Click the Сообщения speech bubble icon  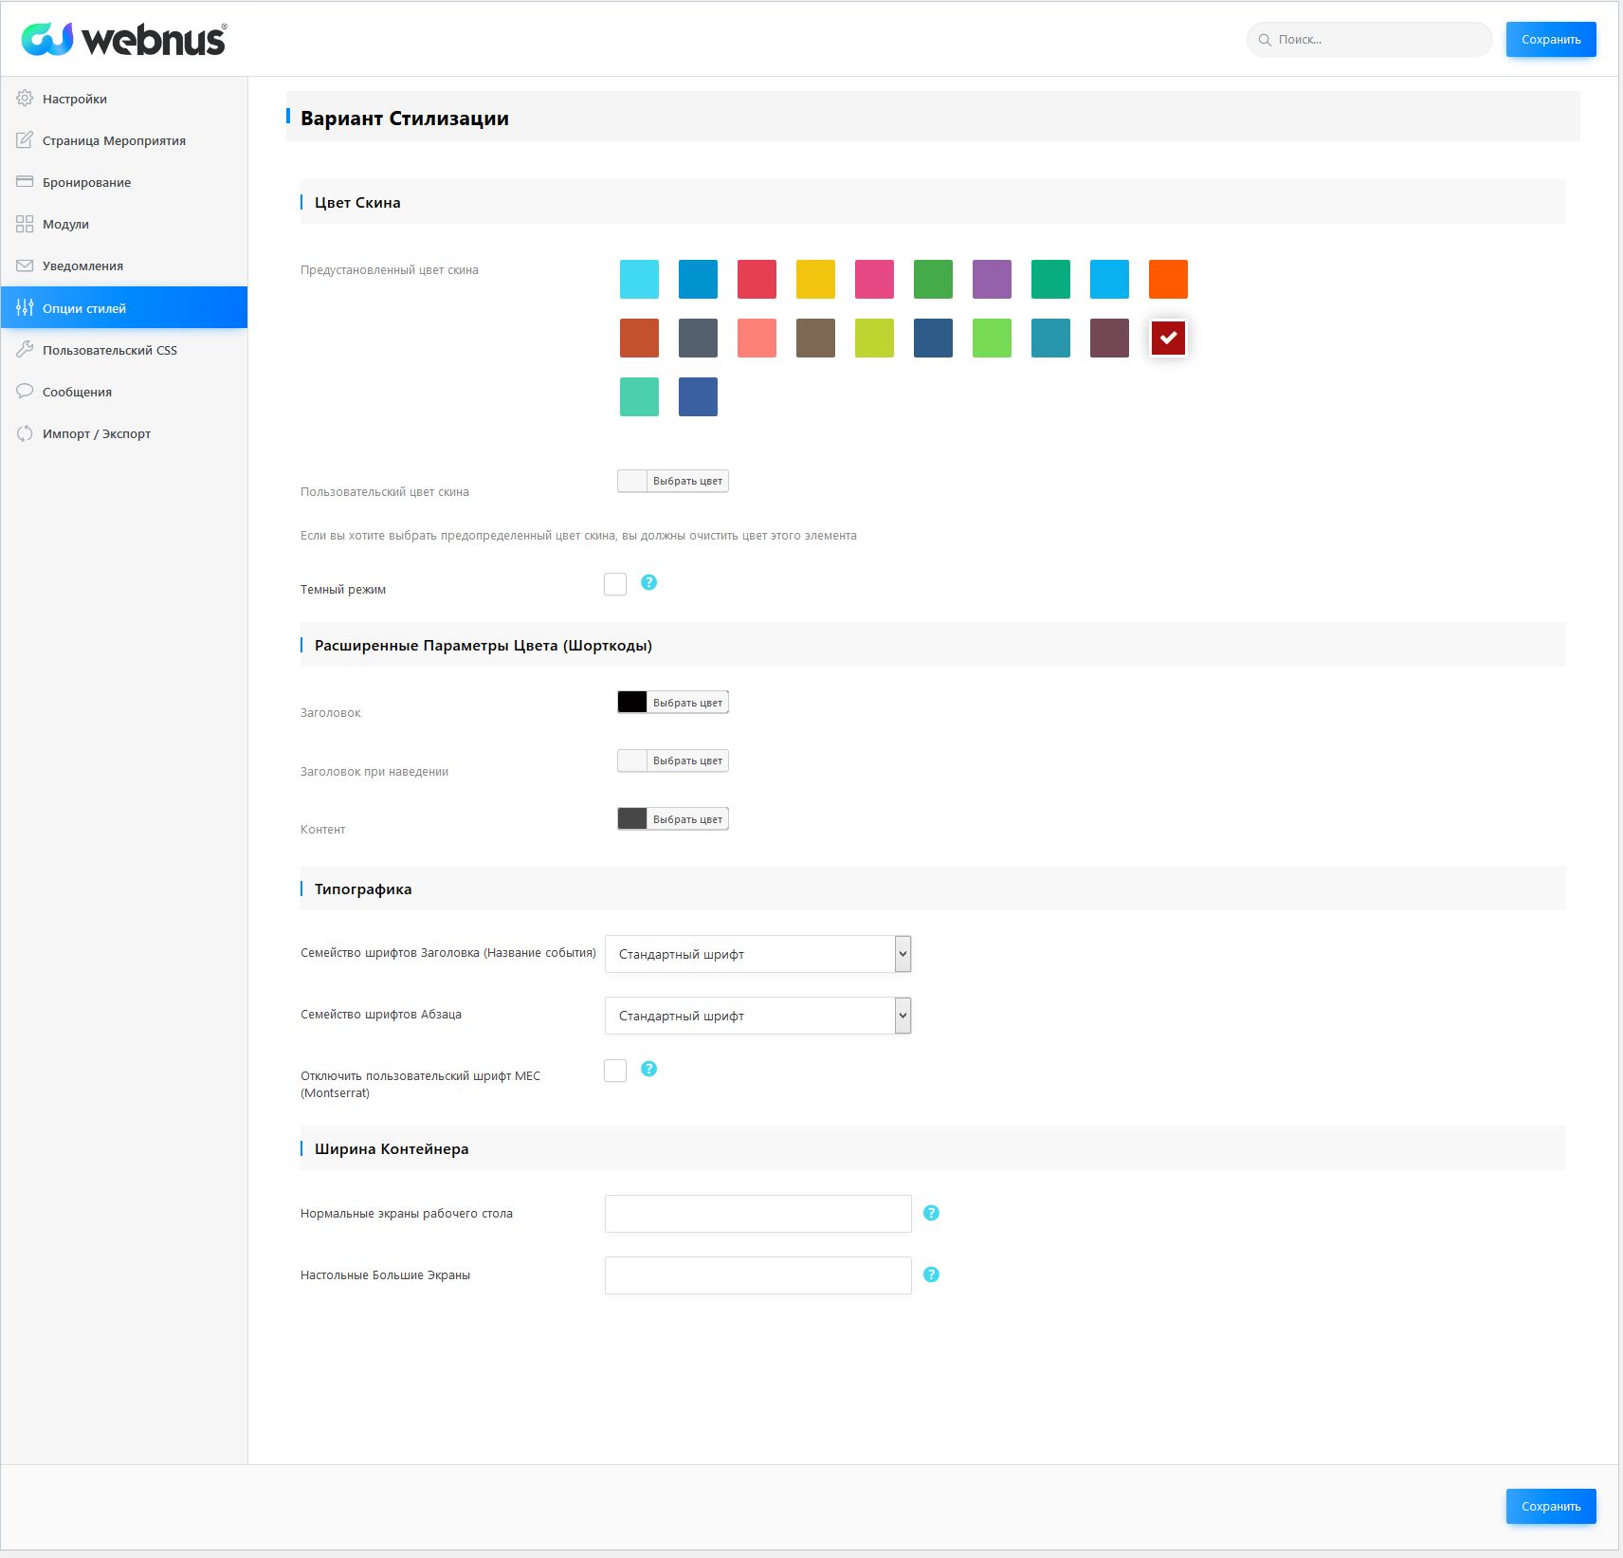click(x=25, y=392)
